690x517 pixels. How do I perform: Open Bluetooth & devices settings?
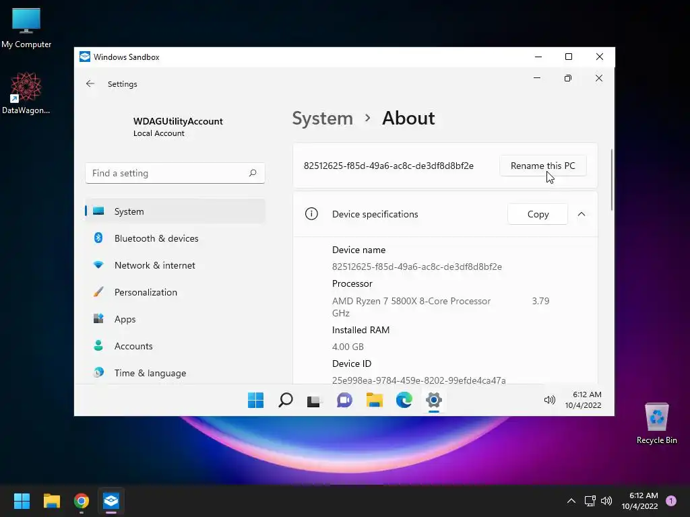(x=175, y=238)
